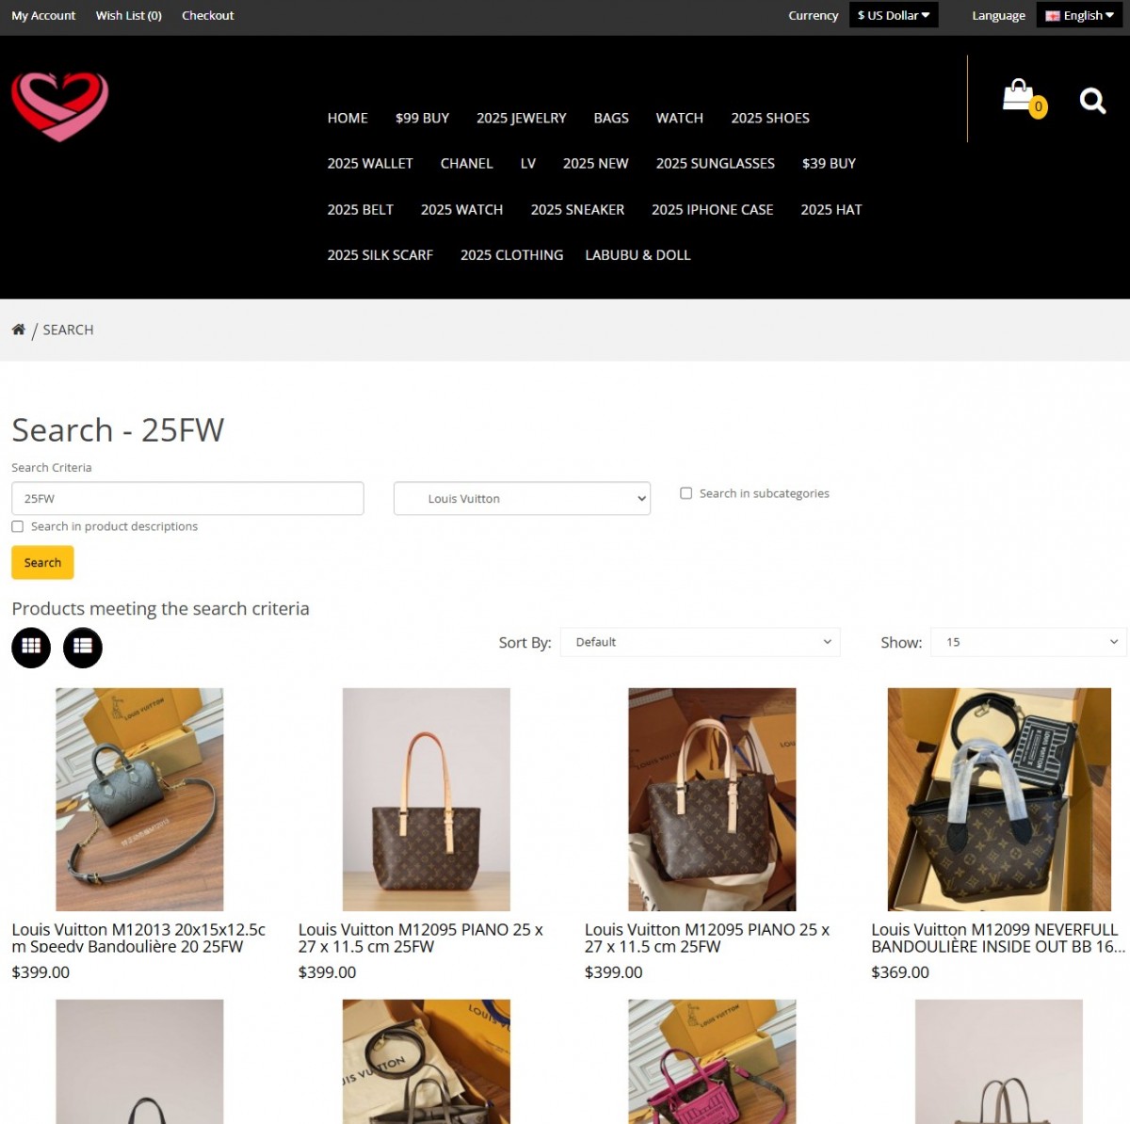Open the WATCH menu item
Viewport: 1130px width, 1124px height.
[680, 118]
